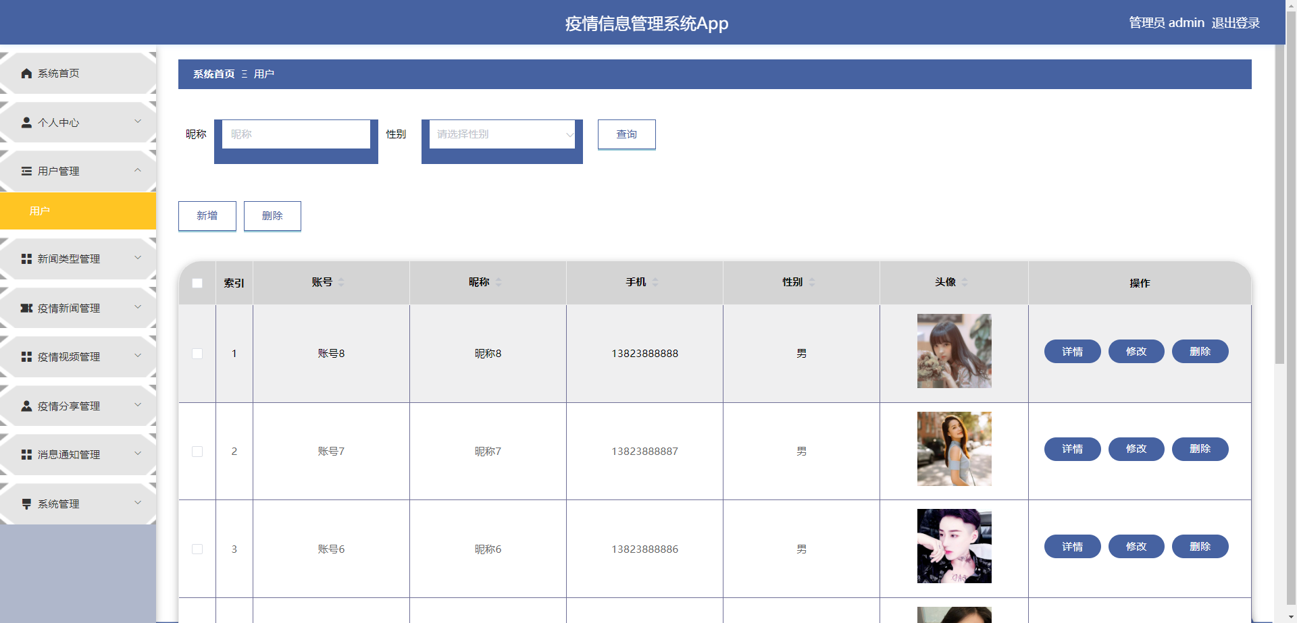Screen dimensions: 1297x623
Task: Open the 系统管理 sidebar menu
Action: (x=78, y=504)
